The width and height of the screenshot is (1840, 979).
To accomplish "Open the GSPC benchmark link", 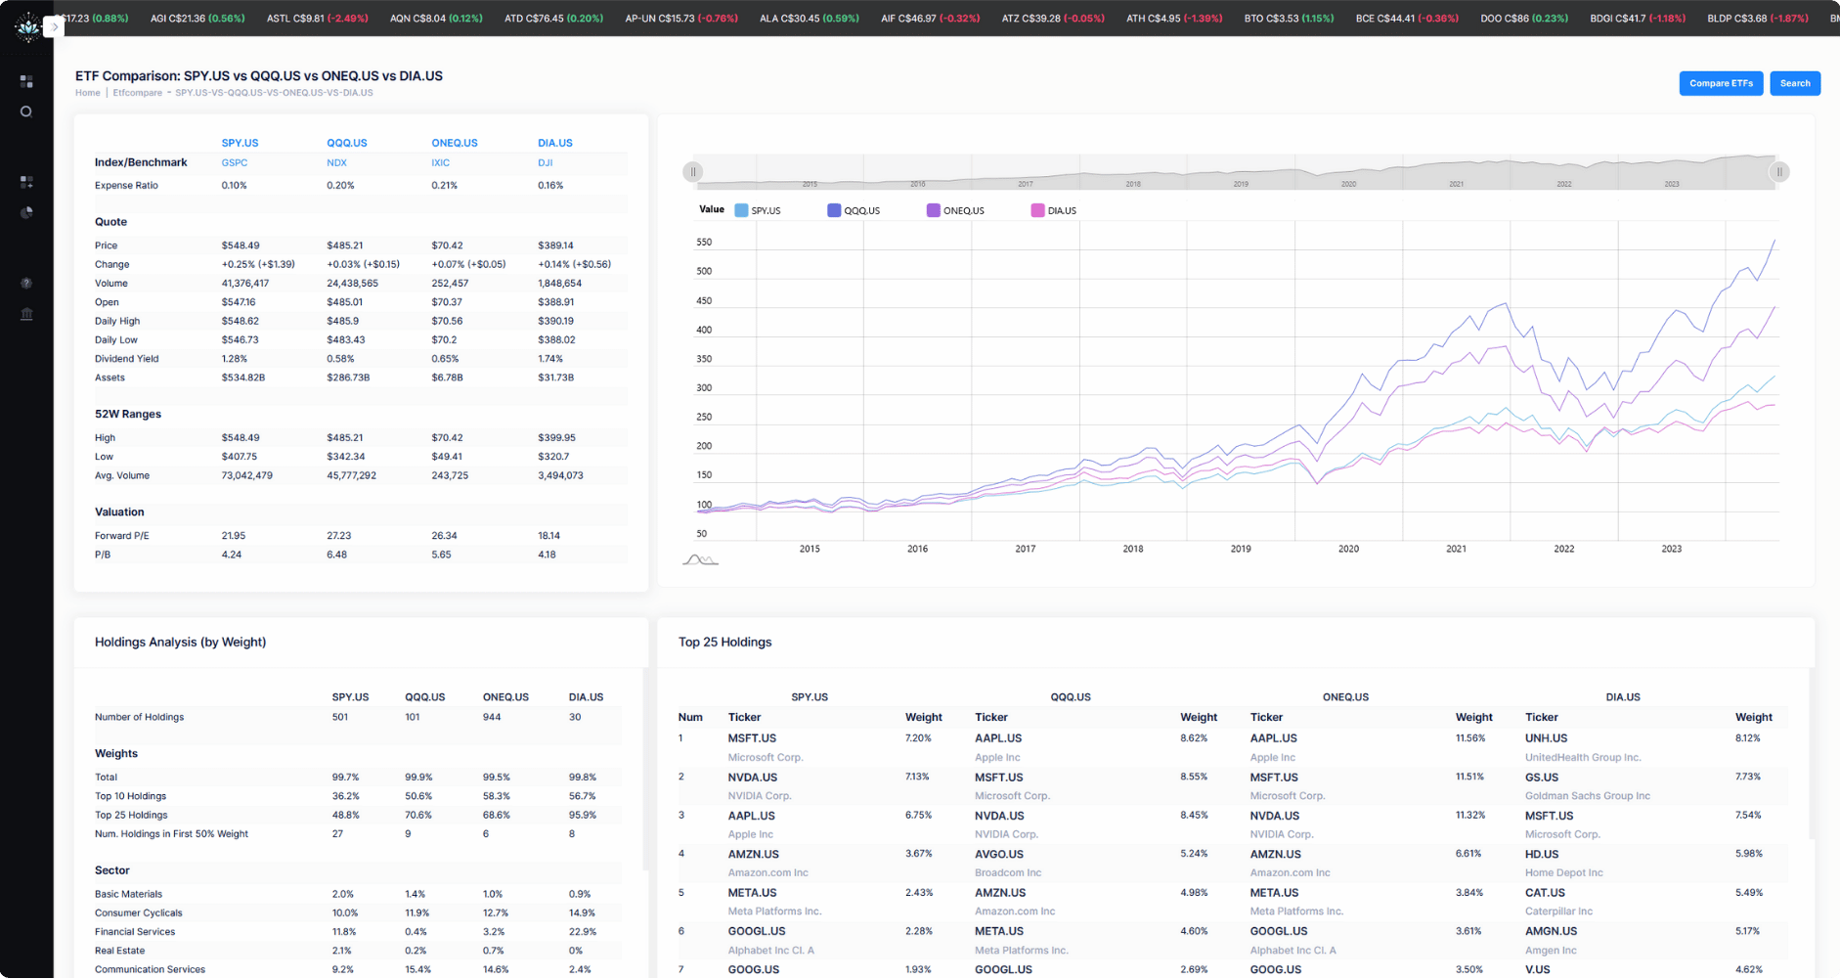I will click(235, 163).
